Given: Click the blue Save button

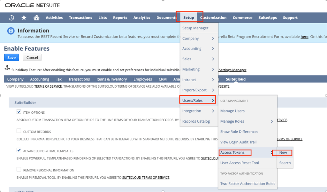Looking at the screenshot, I should 11,58.
